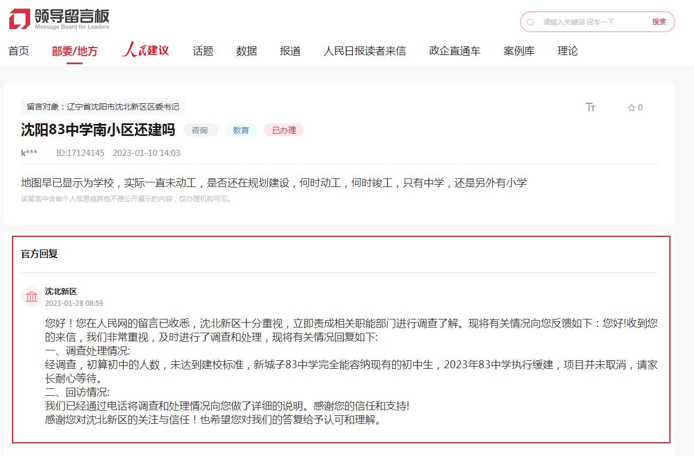This screenshot has height=456, width=694.
Task: Open the 案例库 section
Action: click(518, 51)
